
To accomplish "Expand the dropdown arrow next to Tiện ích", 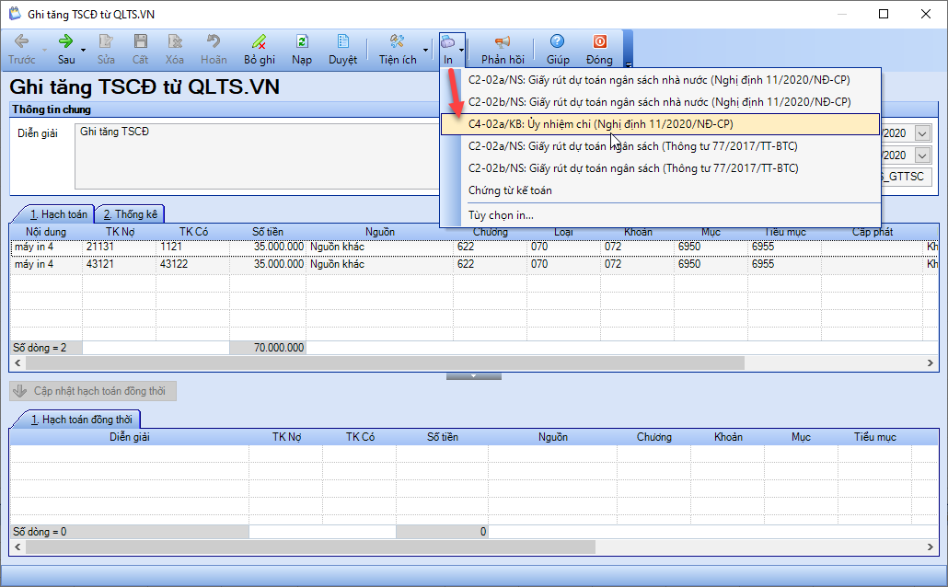I will click(x=425, y=50).
